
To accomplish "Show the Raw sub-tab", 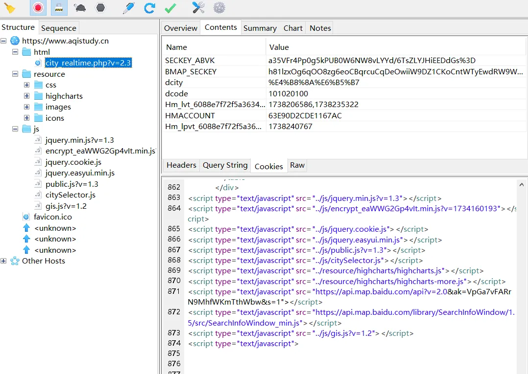I will pos(297,165).
